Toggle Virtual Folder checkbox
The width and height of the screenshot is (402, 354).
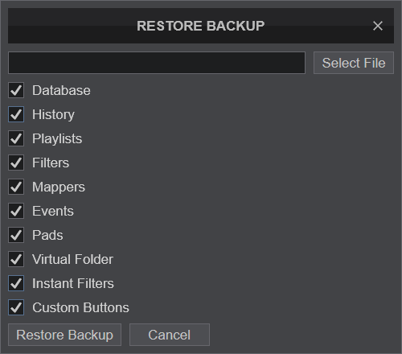pos(16,259)
